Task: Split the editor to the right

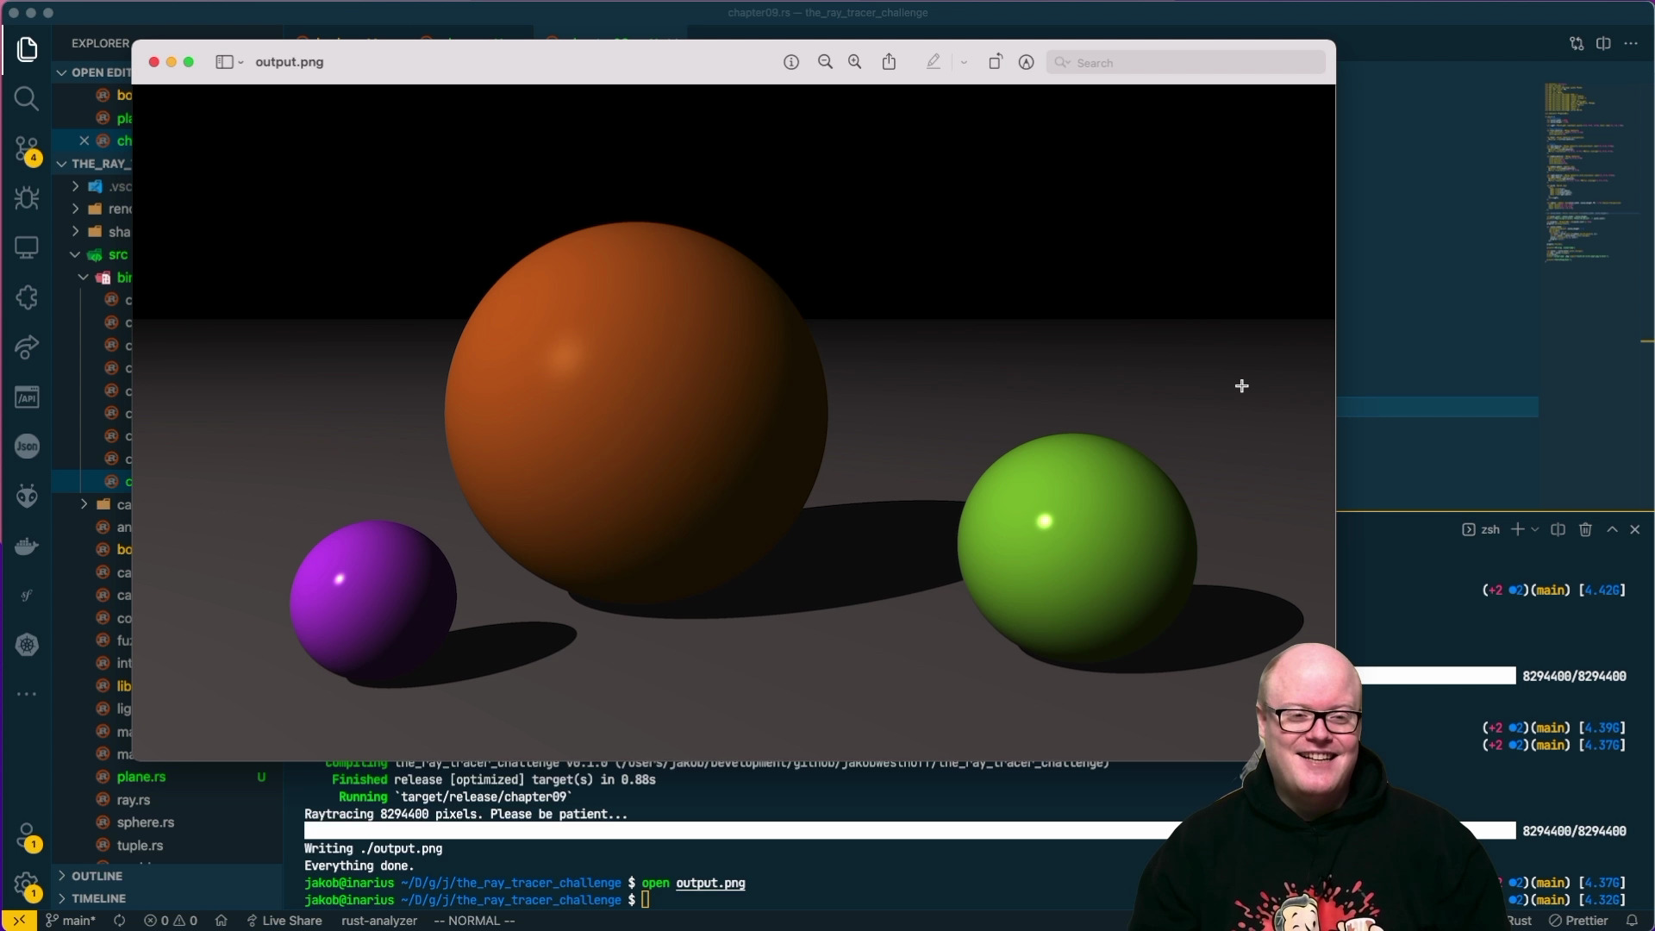Action: click(1603, 43)
